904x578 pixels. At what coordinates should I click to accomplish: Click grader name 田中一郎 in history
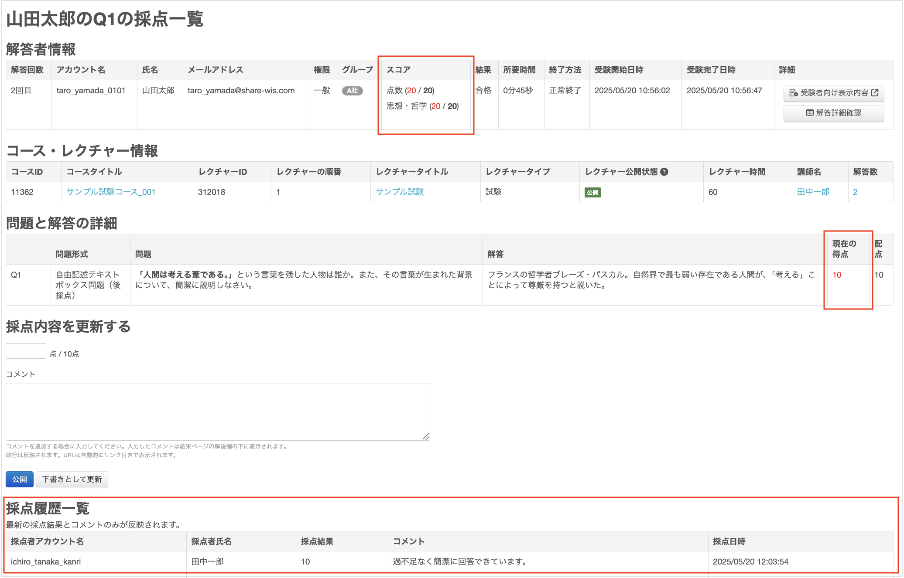[x=208, y=562]
